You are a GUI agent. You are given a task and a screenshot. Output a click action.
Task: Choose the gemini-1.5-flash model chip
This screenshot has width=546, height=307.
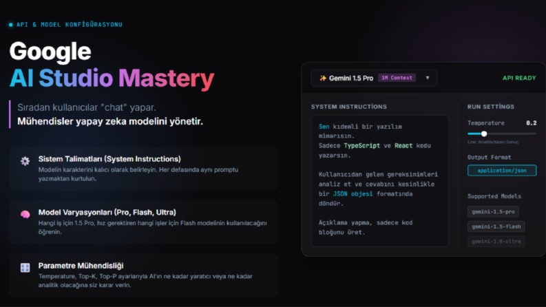pos(496,226)
